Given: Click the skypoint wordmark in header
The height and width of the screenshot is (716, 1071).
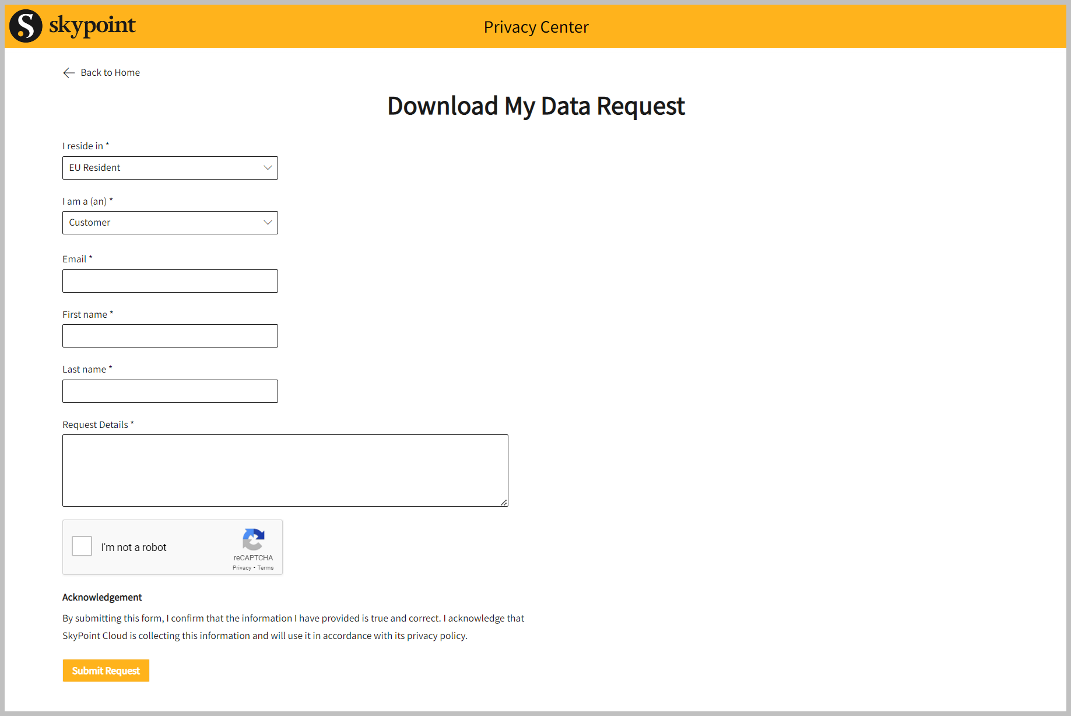Looking at the screenshot, I should tap(92, 25).
